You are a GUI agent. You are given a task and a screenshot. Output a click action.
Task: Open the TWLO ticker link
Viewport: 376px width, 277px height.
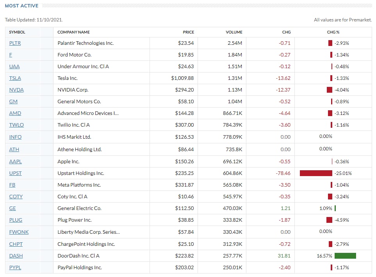[16, 125]
